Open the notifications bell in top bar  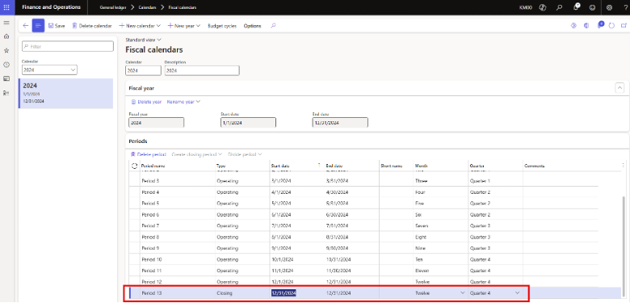click(577, 6)
